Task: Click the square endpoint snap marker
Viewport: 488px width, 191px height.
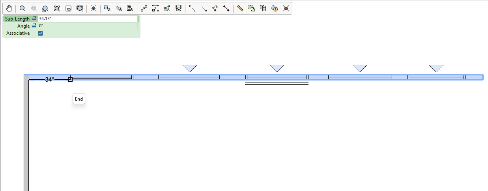Action: [70, 80]
